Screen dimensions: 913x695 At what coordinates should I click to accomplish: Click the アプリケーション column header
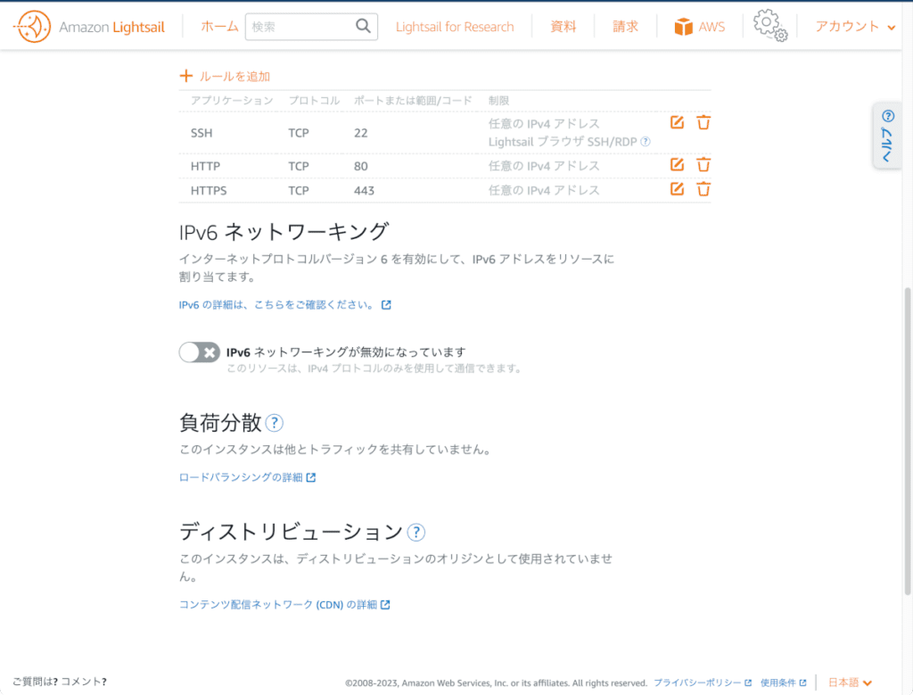232,100
